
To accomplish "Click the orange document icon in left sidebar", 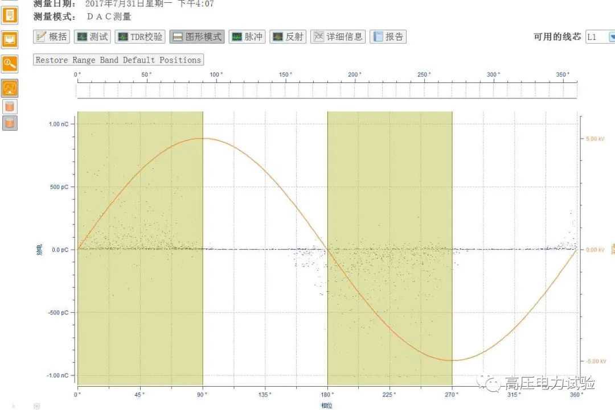I will tap(10, 15).
